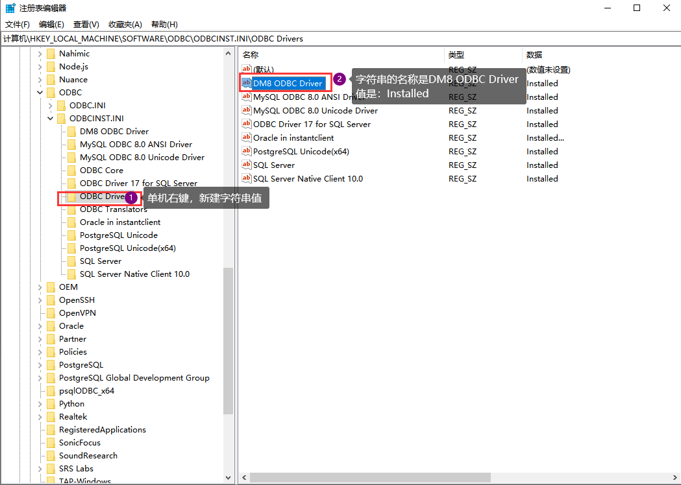Collapse the ODBC tree node
Image resolution: width=681 pixels, height=485 pixels.
[40, 93]
